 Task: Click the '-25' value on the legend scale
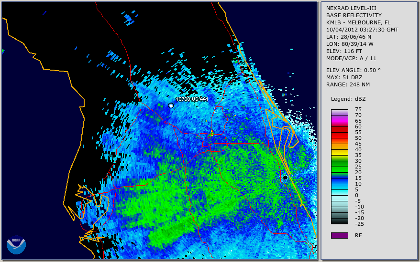(x=359, y=224)
